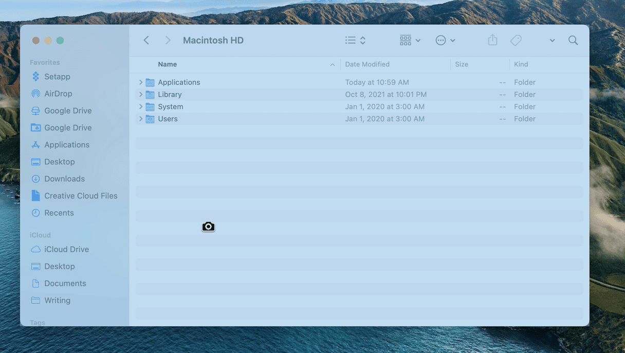Click the Macintosh HD window title
625x353 pixels.
(213, 40)
